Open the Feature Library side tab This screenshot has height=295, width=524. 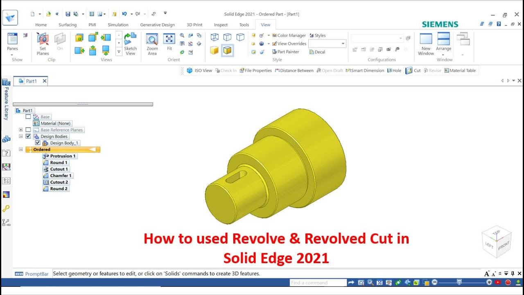pos(6,99)
